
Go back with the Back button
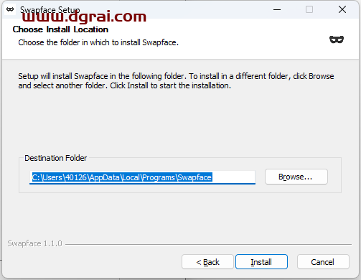[207, 262]
